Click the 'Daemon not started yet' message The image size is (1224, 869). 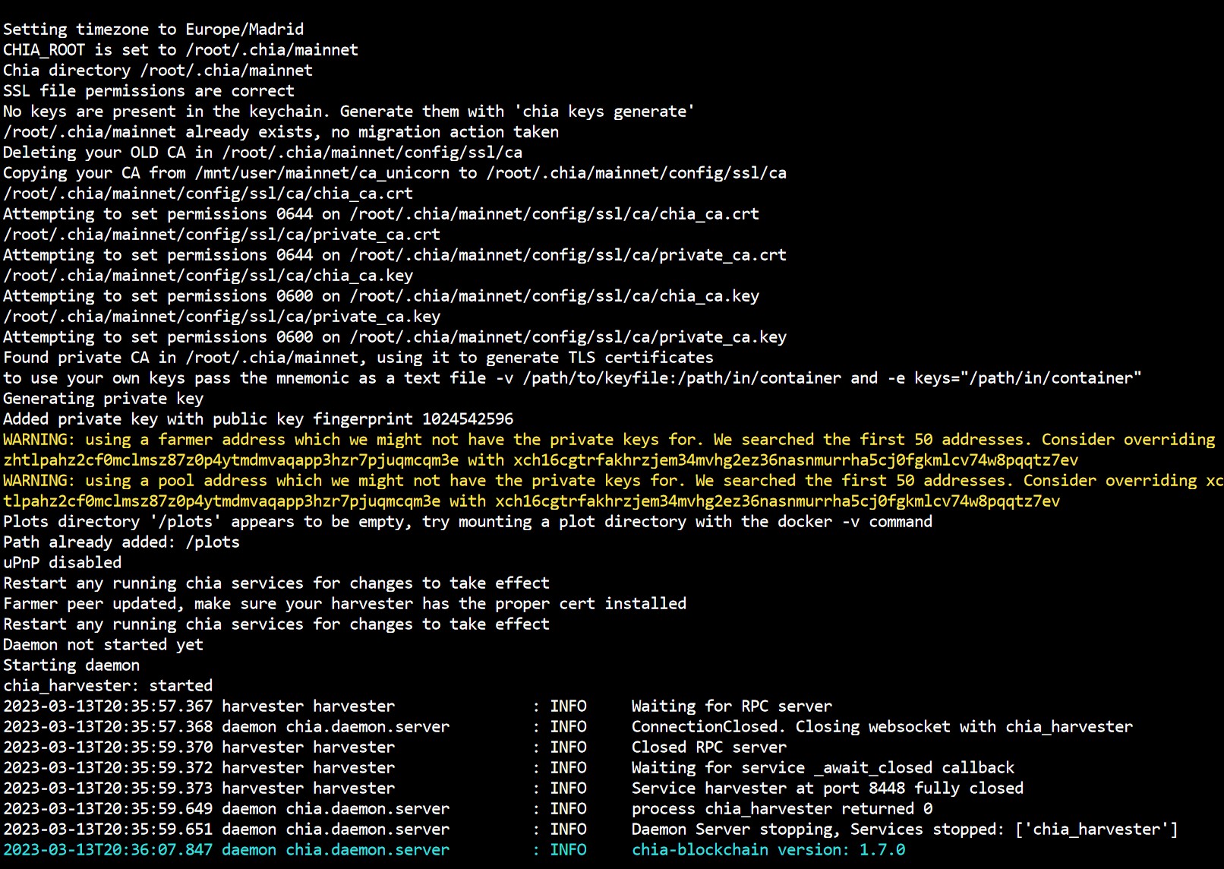pos(103,644)
